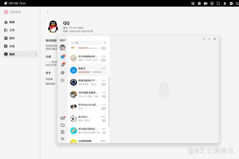Open the QQ mail envelope icon
Viewport: 239px width, 159px height.
coord(63,118)
